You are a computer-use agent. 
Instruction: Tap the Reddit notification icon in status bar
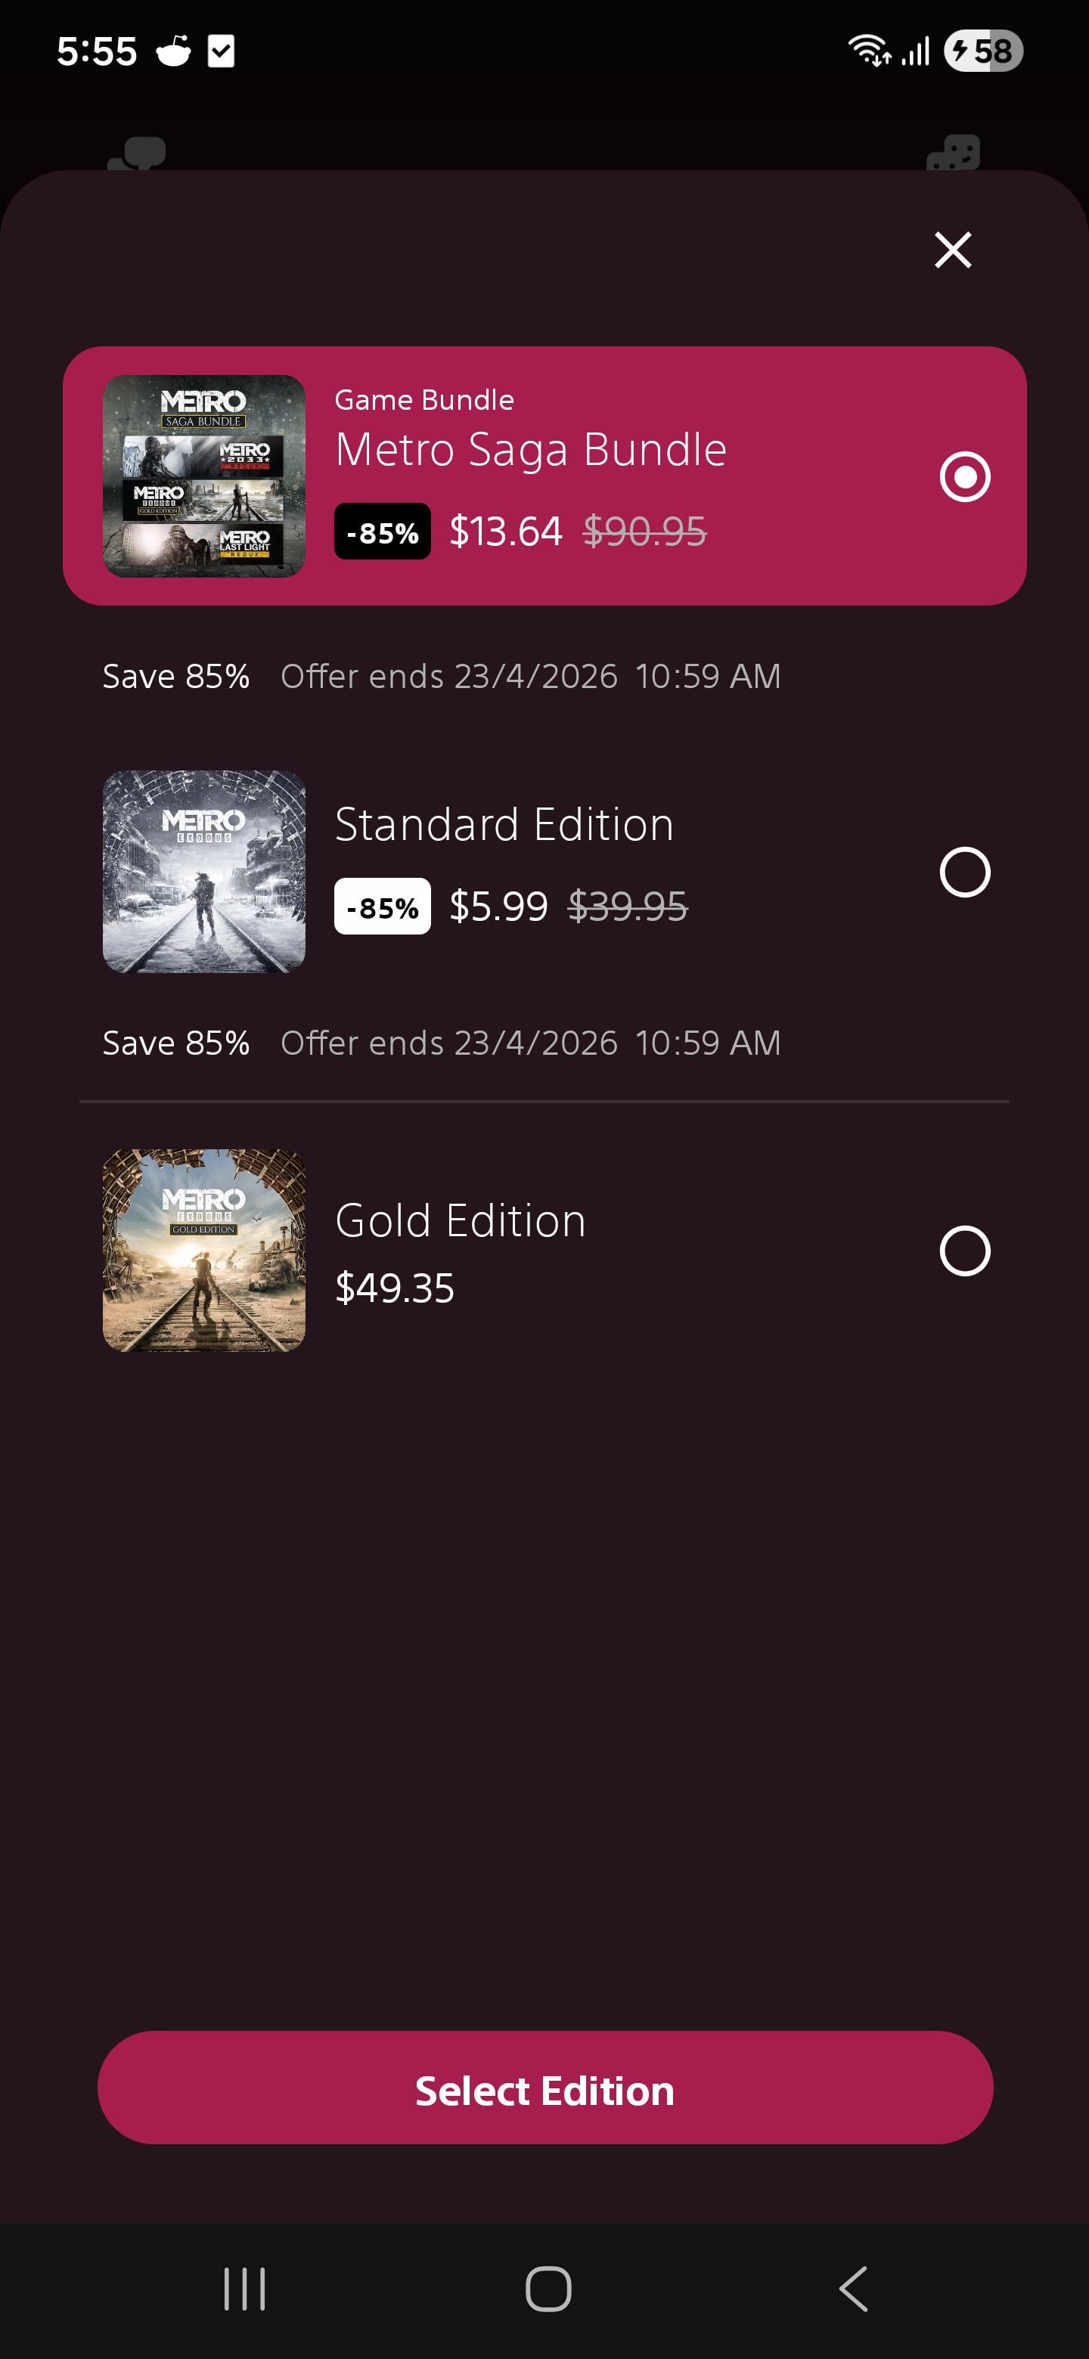[173, 51]
